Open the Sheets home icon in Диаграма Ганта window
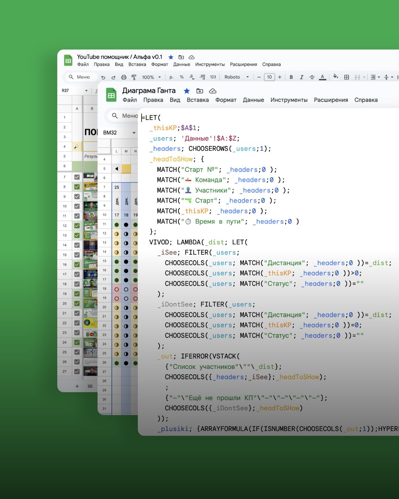The height and width of the screenshot is (499, 399). pyautogui.click(x=111, y=95)
